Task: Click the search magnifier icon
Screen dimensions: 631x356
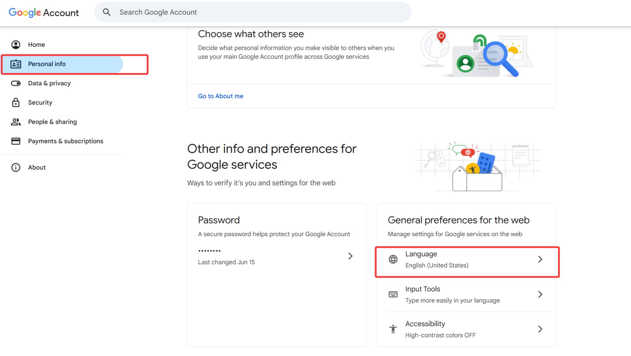Action: (x=106, y=12)
